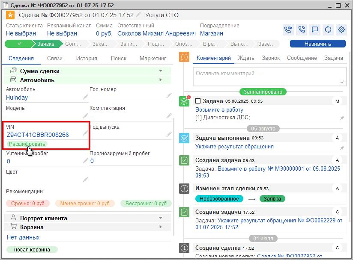The image size is (353, 260).
Task: Click the incoming call phone icon
Action: pos(288,30)
